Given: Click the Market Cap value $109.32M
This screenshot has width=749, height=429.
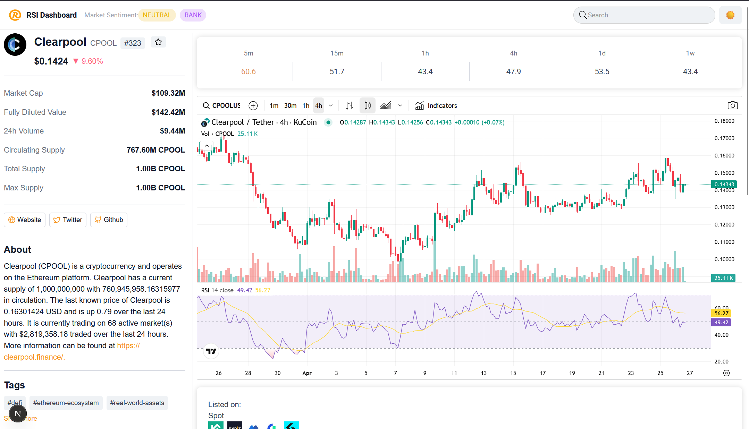Looking at the screenshot, I should point(168,93).
